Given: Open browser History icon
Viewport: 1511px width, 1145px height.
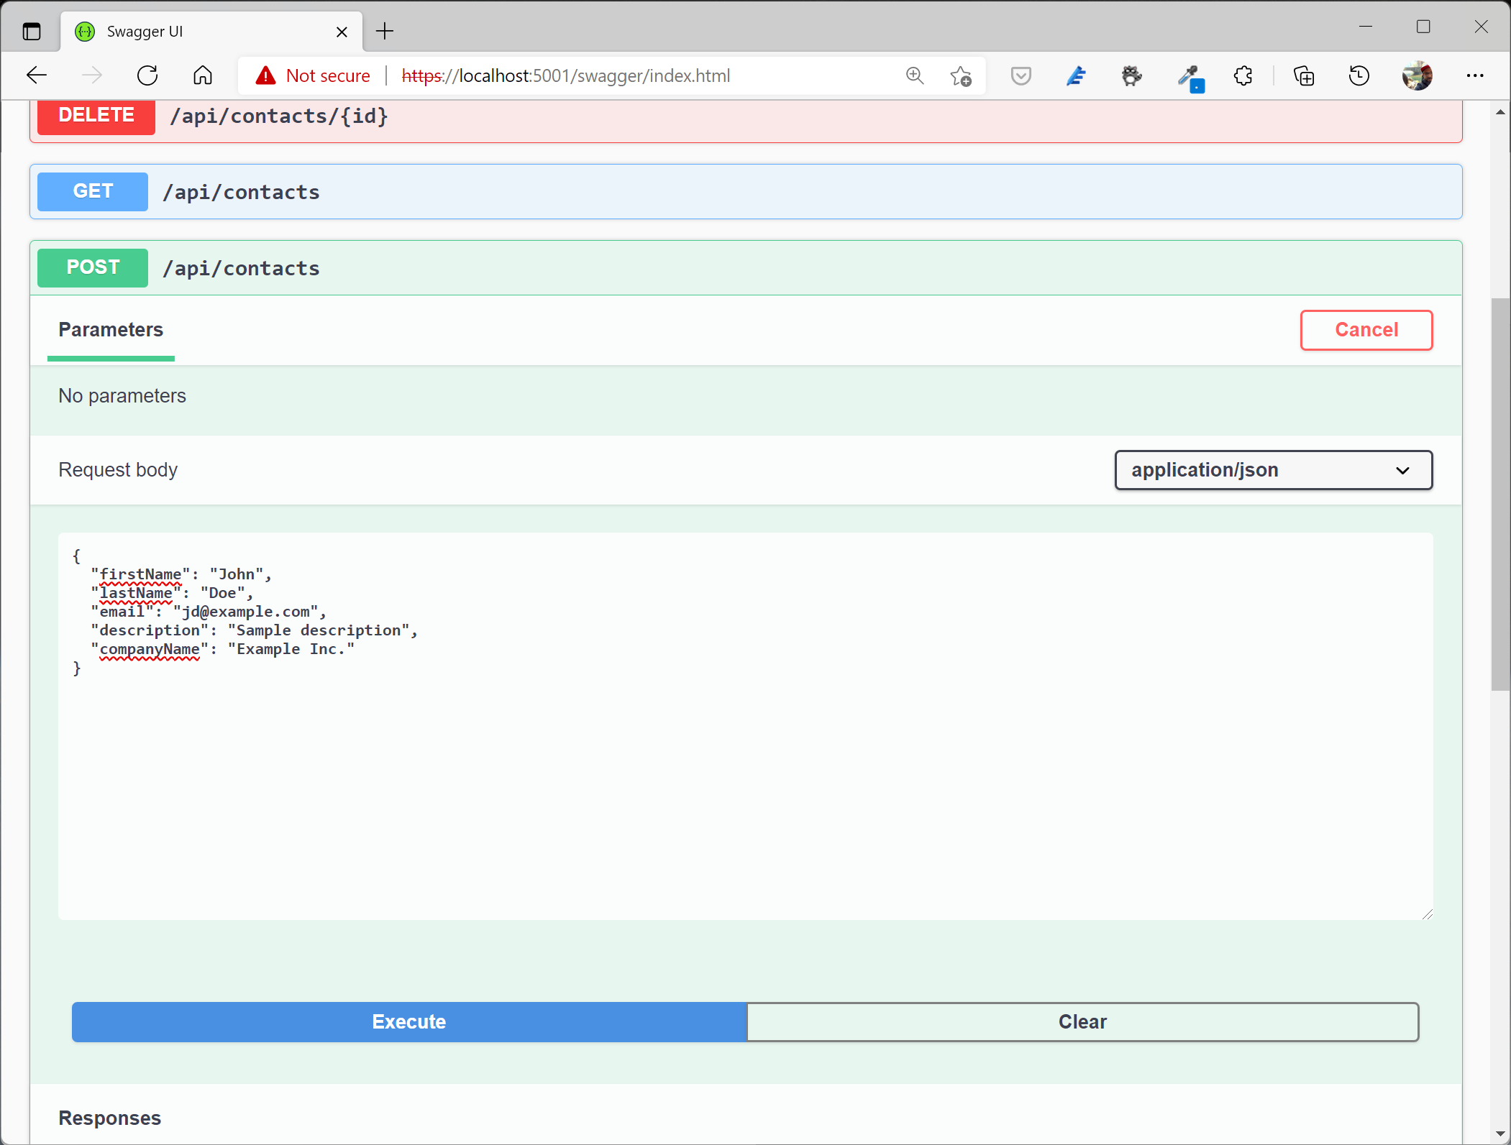Looking at the screenshot, I should pyautogui.click(x=1359, y=75).
